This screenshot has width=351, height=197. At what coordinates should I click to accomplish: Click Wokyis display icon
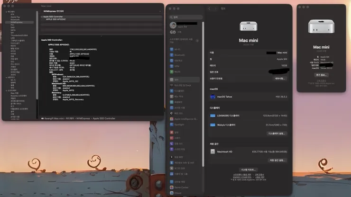(212, 125)
